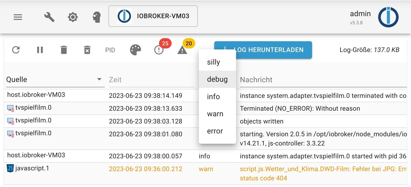411x187 pixels.
Task: Click 'Terminated (NO_ERROR): Without reason' message
Action: pyautogui.click(x=300, y=108)
